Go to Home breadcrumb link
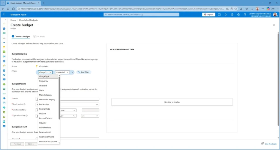280x150 pixels. (x=13, y=20)
